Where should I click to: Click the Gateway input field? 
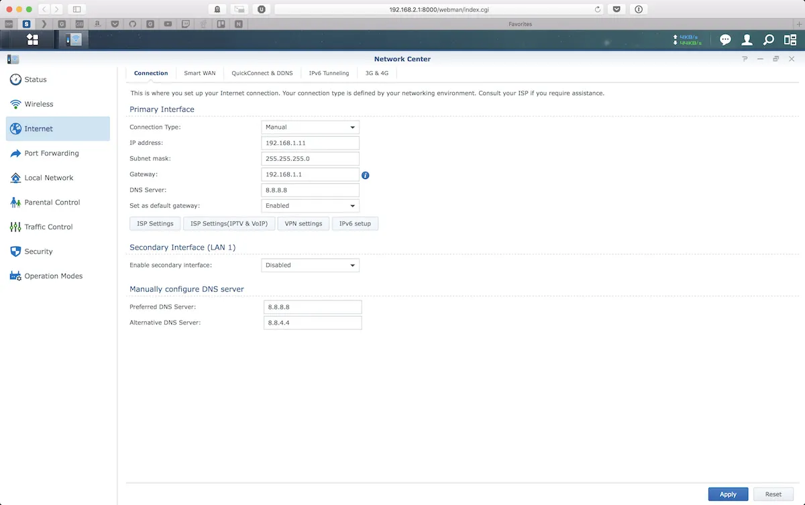(x=310, y=174)
